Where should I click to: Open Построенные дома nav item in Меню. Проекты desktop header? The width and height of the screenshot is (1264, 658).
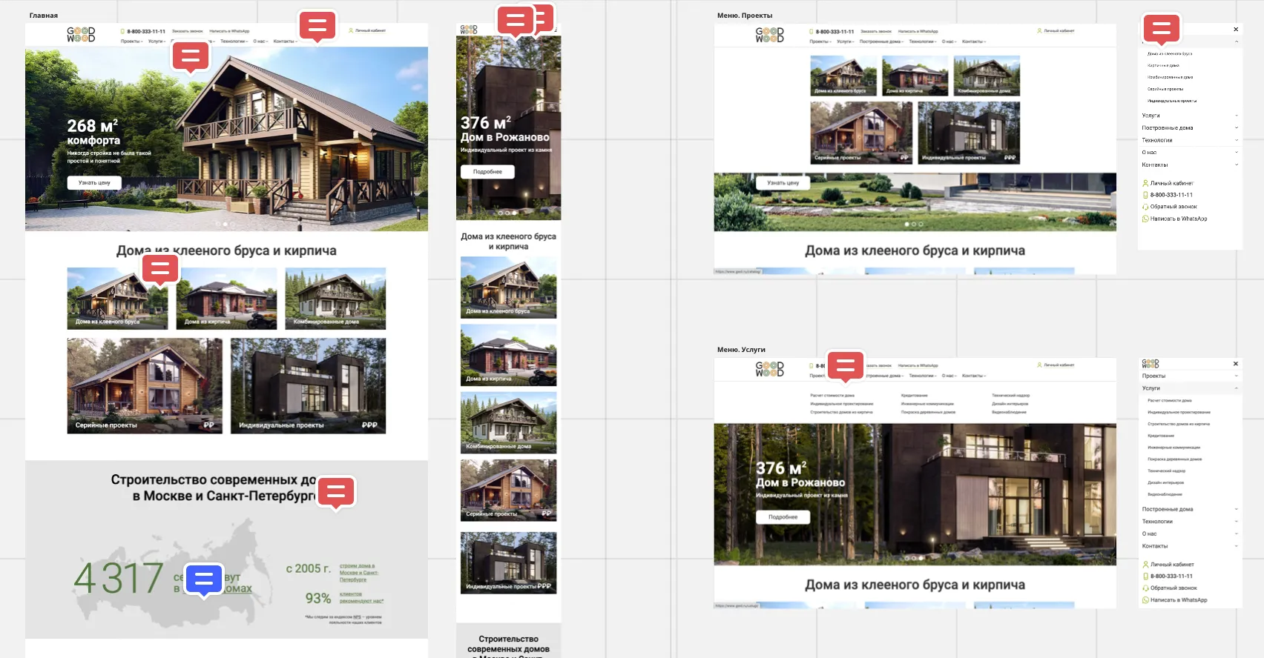tap(881, 41)
